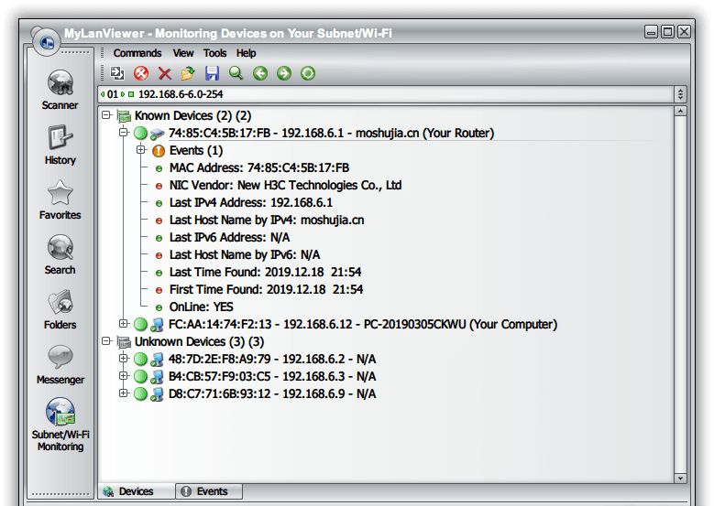
Task: Click the first toolbar icon with arrow and windows
Action: pos(117,73)
